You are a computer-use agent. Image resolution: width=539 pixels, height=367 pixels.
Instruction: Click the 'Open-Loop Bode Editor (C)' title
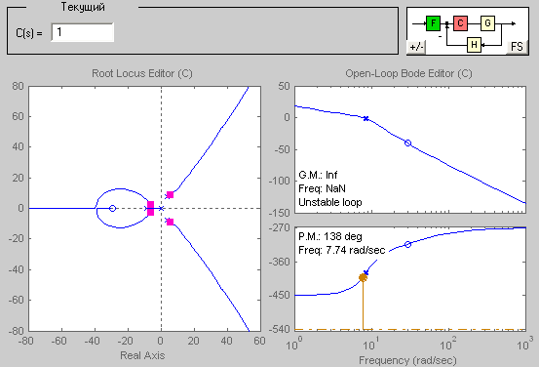[x=408, y=73]
